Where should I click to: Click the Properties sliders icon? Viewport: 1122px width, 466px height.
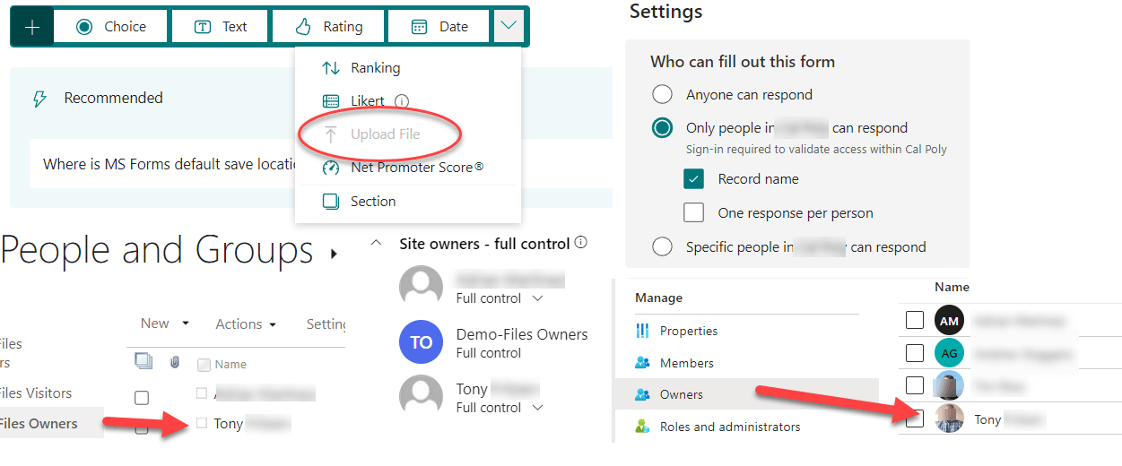point(642,331)
